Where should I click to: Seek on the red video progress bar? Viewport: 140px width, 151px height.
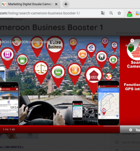(60, 126)
